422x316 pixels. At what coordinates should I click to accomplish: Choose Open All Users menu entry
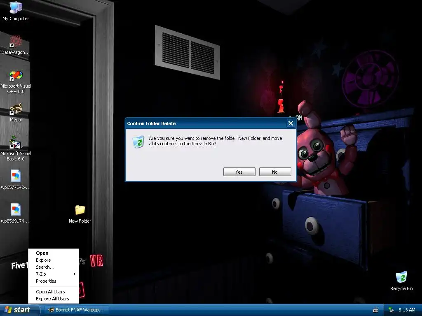[54, 292]
